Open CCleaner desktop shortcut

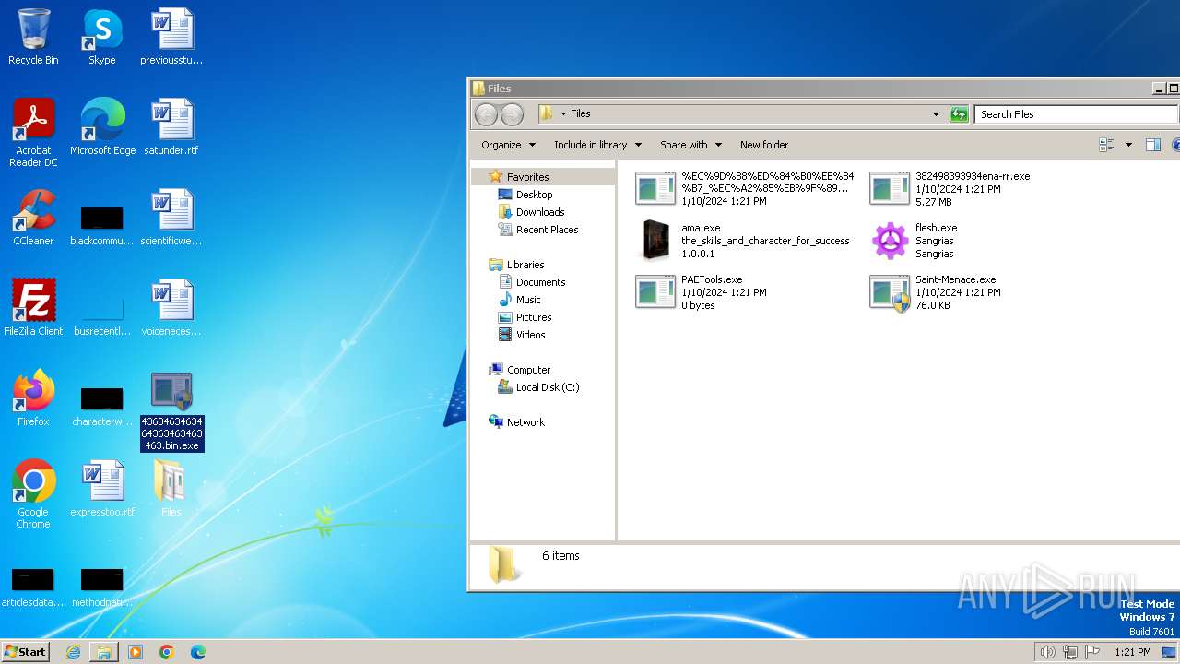pos(33,218)
